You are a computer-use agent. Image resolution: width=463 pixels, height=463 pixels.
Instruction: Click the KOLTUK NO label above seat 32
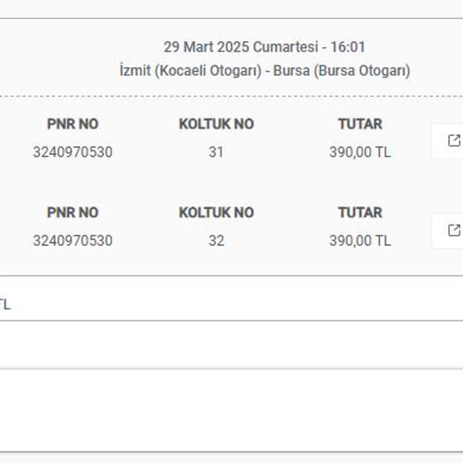pos(216,213)
